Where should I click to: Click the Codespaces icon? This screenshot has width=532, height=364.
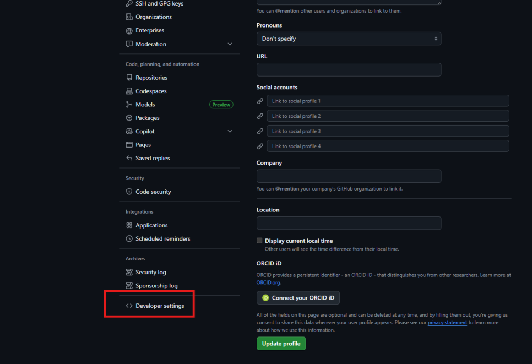[x=129, y=91]
